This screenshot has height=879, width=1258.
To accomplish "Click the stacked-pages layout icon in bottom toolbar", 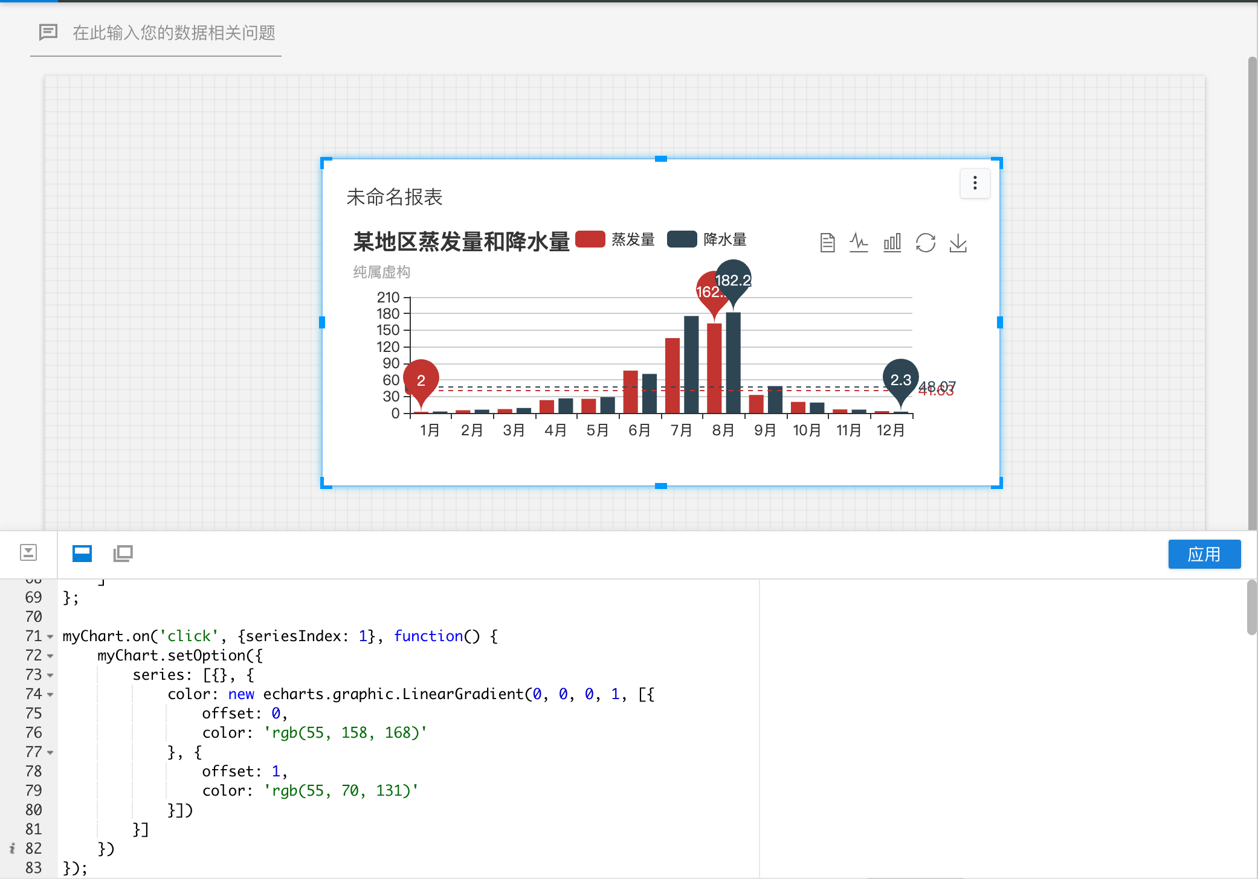I will [x=123, y=553].
